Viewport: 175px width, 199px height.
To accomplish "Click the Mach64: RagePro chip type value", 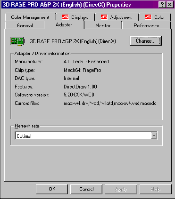I will click(x=83, y=70).
